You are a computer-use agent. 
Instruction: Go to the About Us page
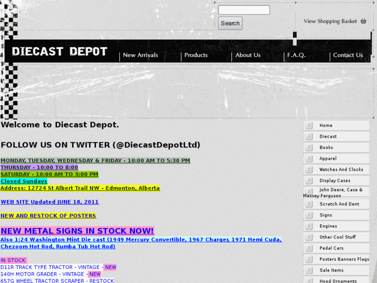[x=248, y=55]
